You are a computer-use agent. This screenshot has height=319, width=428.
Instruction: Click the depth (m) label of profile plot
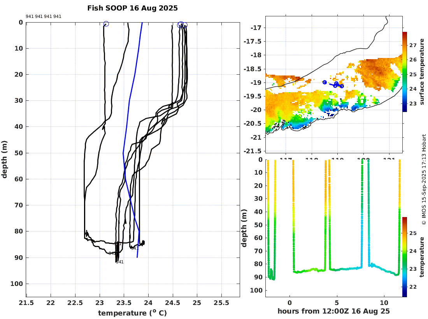pos(4,159)
